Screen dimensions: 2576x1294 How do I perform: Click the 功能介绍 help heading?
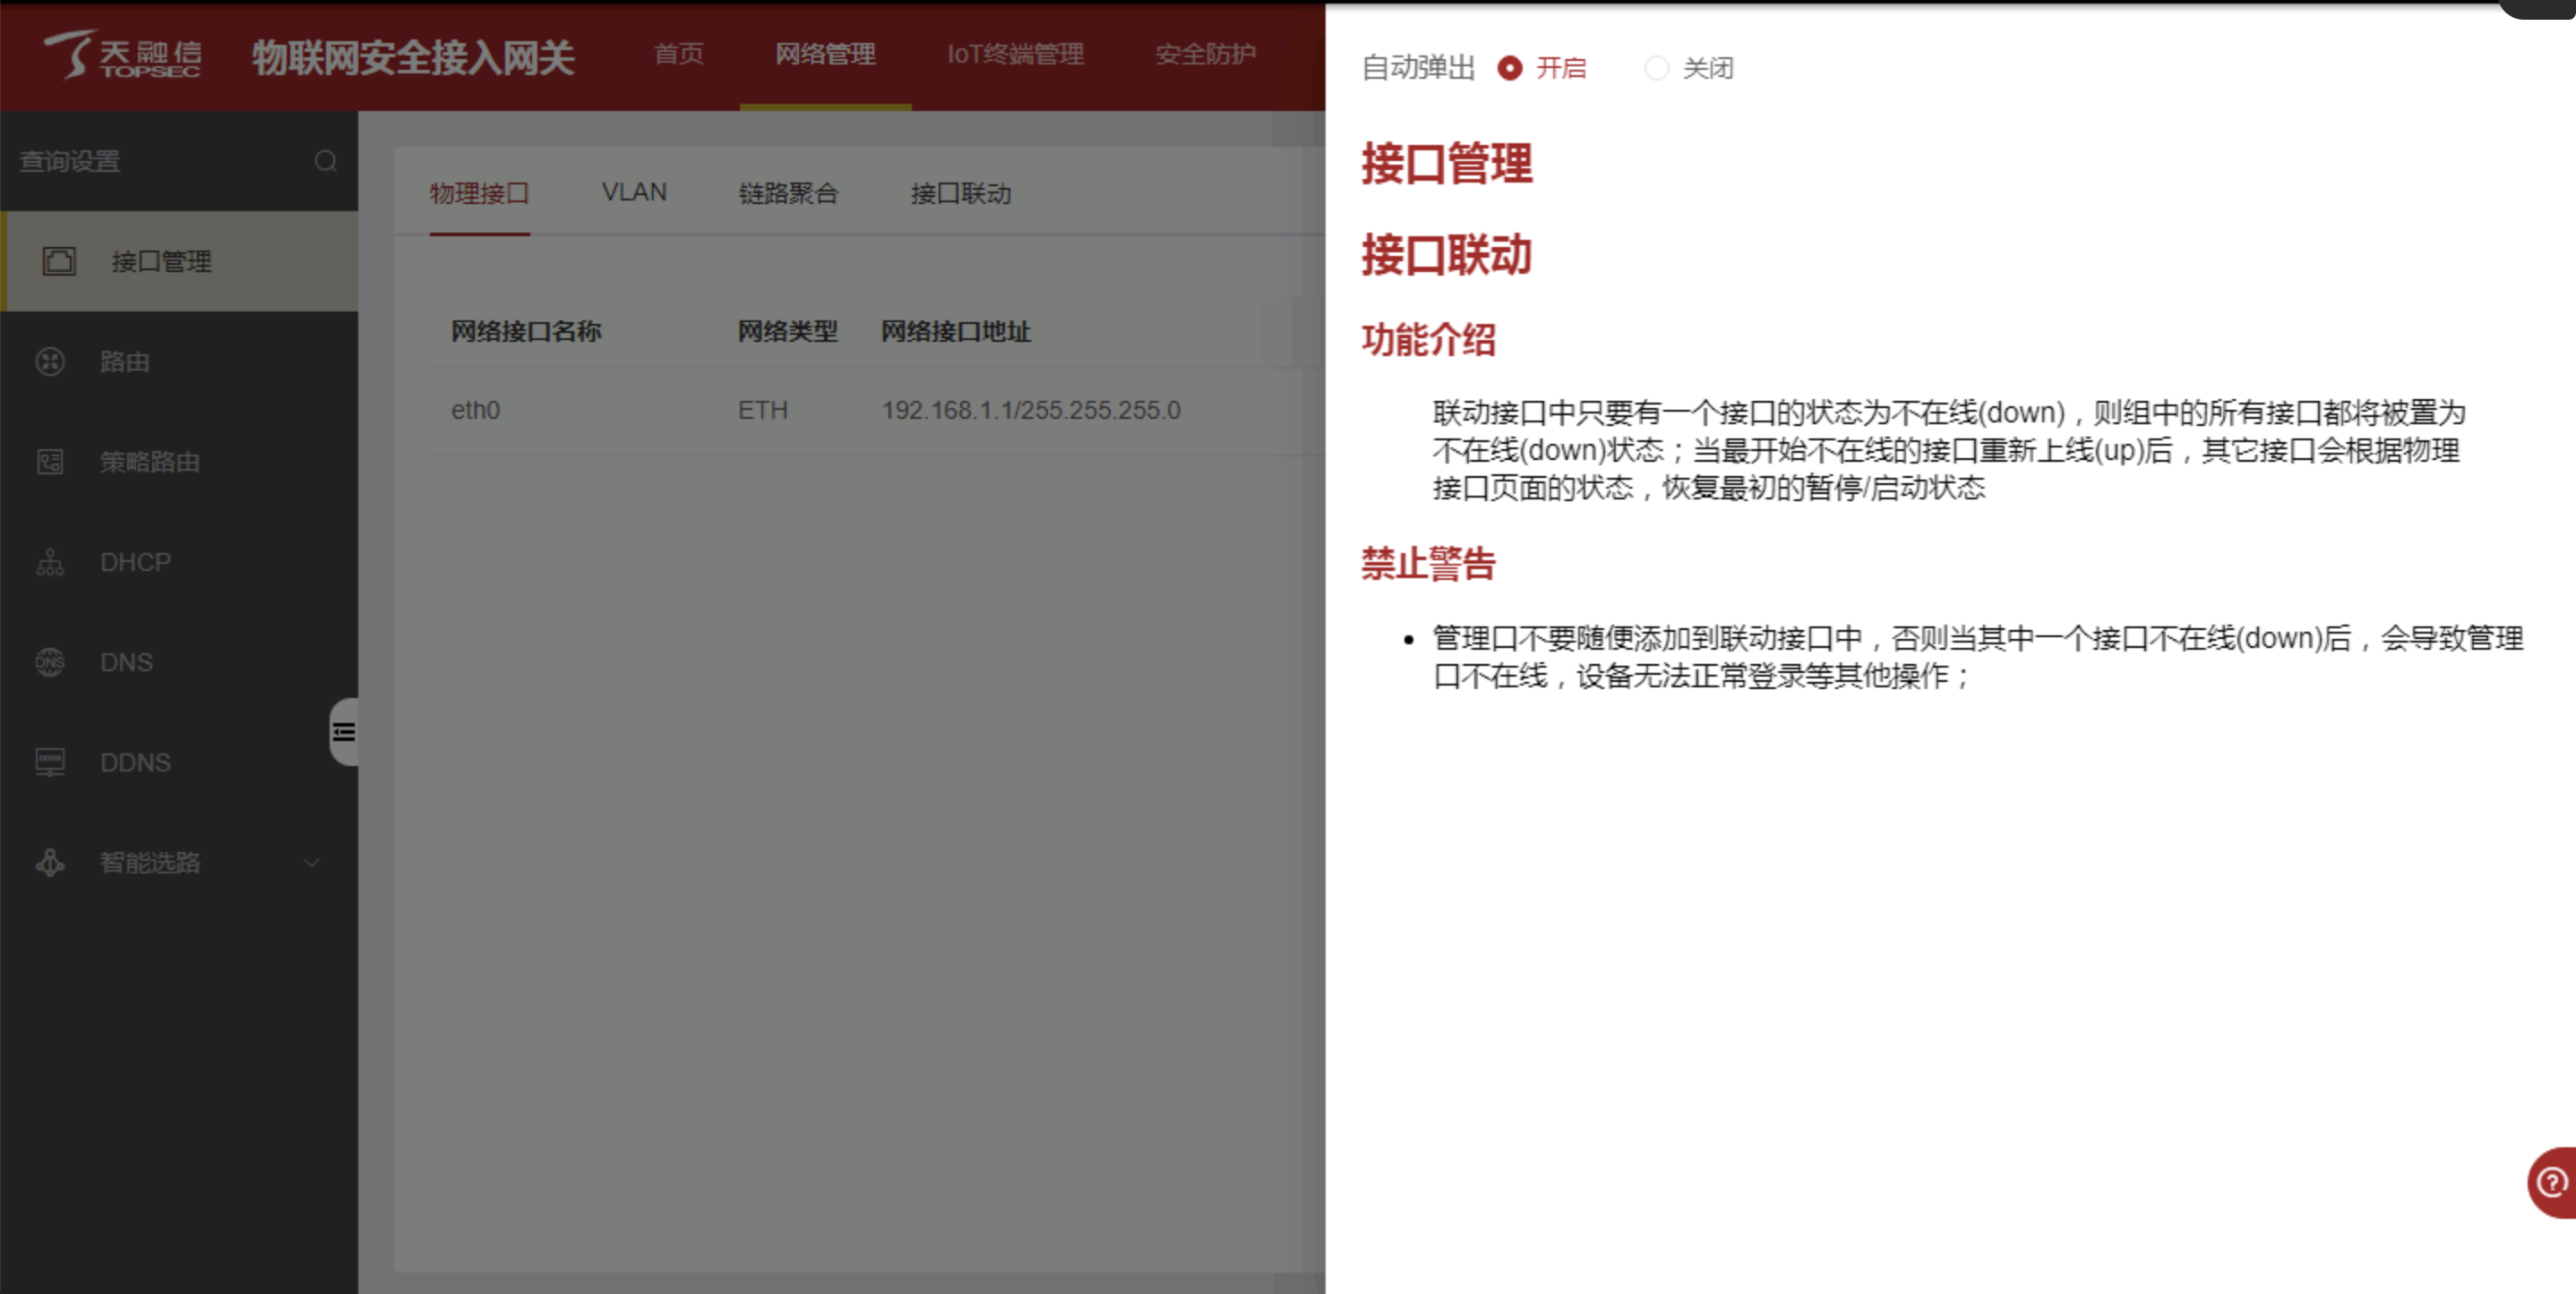1428,340
